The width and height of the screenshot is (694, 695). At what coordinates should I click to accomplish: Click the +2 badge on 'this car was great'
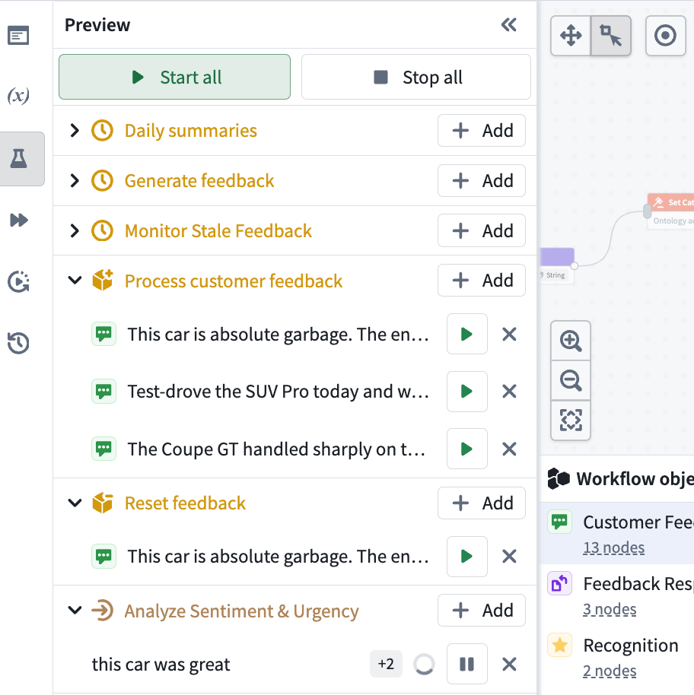pos(386,664)
